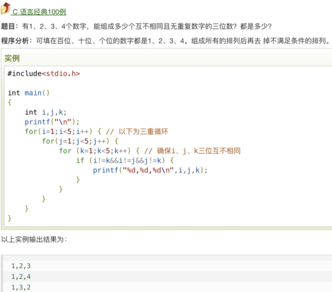The width and height of the screenshot is (332, 292).
Task: Click the '#include<stdio.h>' code line
Action: [43, 74]
